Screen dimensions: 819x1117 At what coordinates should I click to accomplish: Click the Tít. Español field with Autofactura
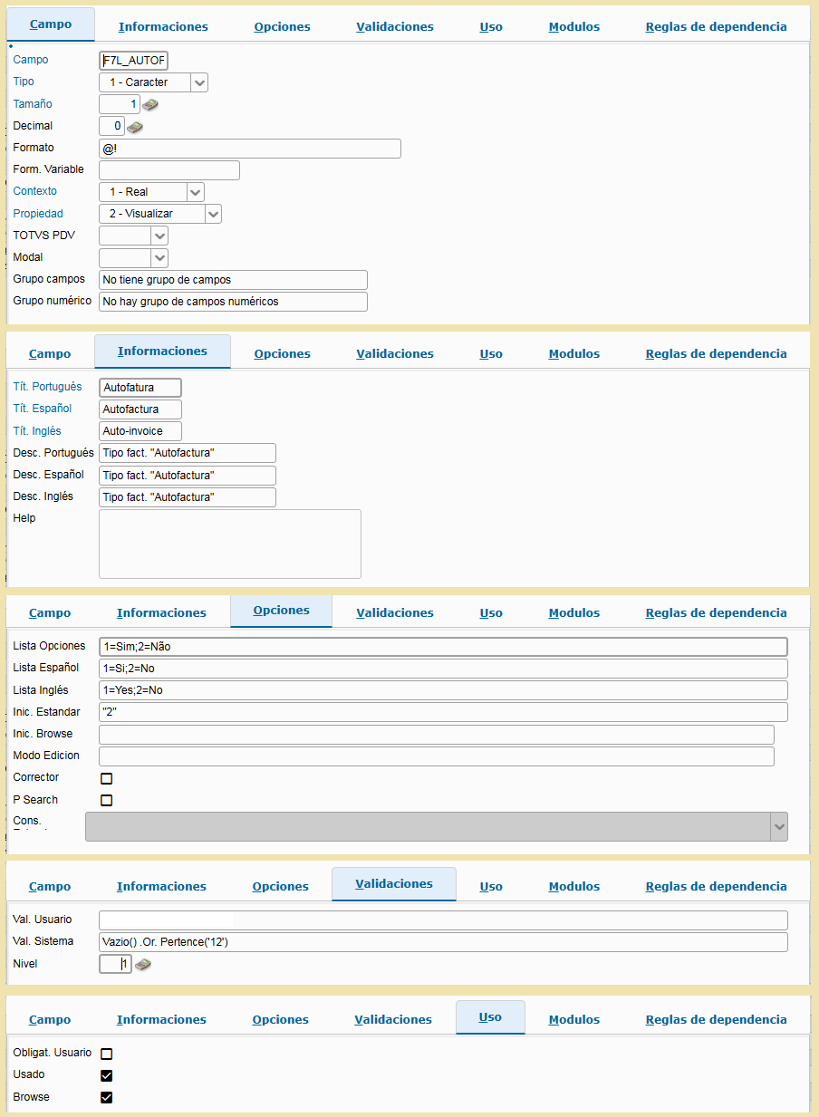tap(140, 409)
